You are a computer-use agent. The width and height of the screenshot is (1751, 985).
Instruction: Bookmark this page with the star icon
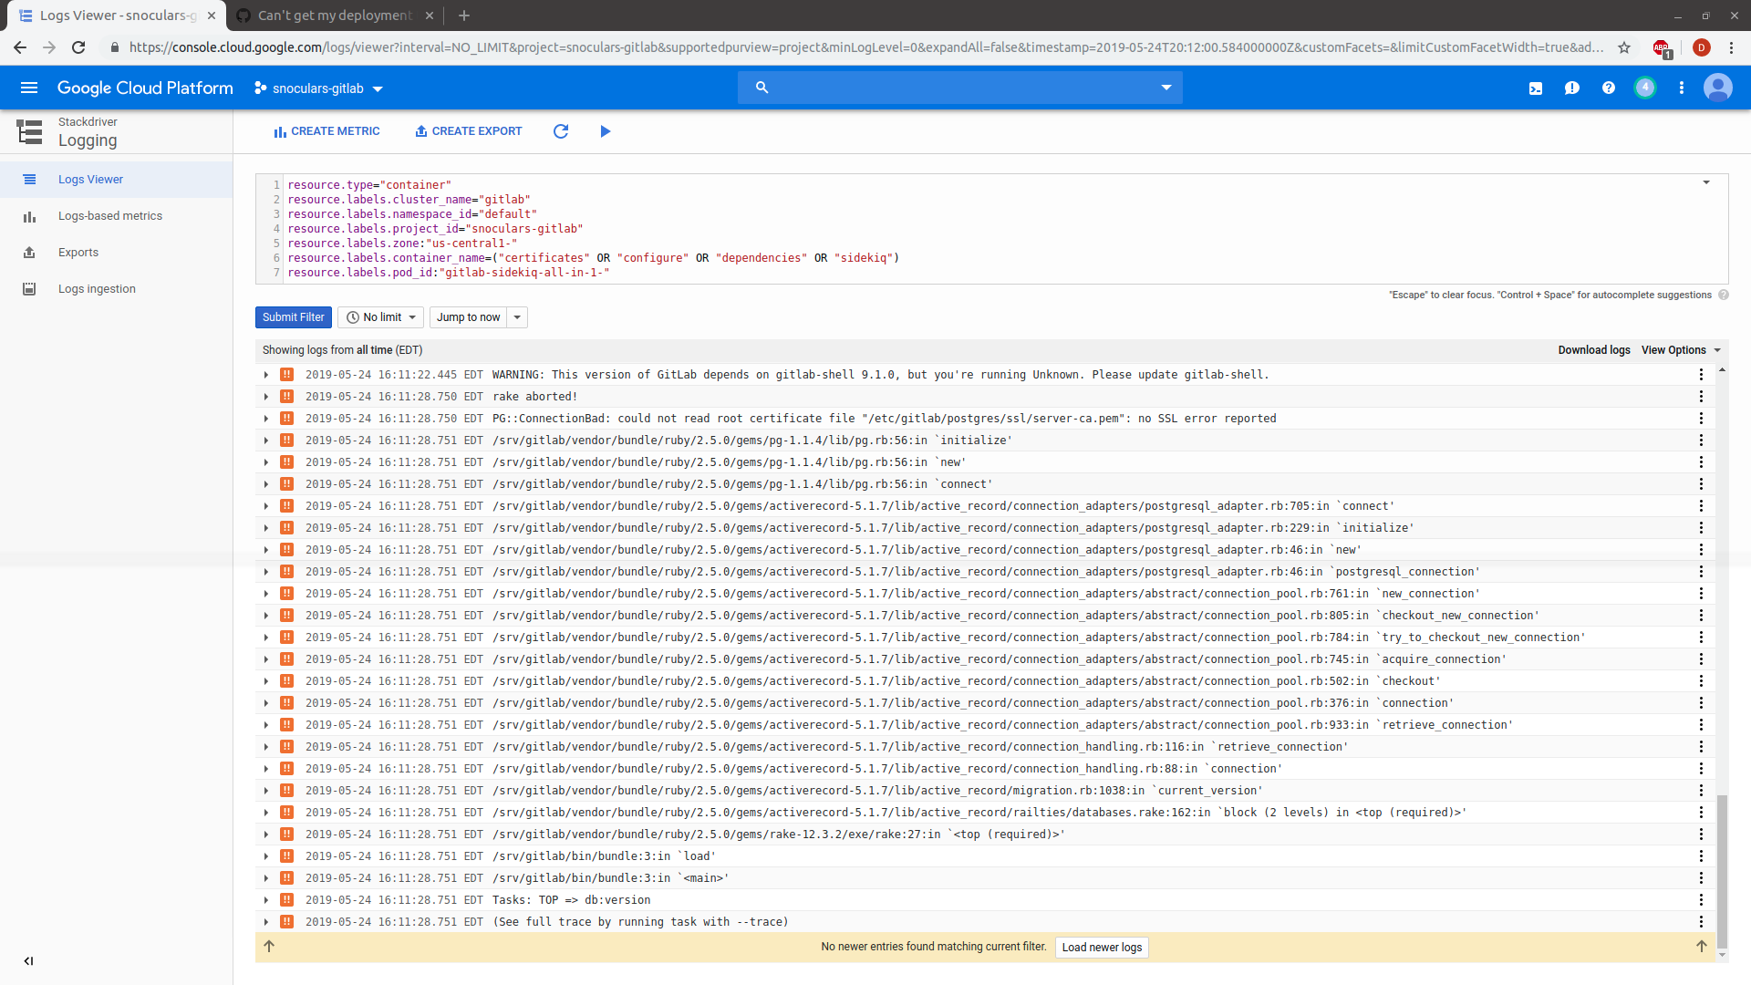[x=1624, y=47]
